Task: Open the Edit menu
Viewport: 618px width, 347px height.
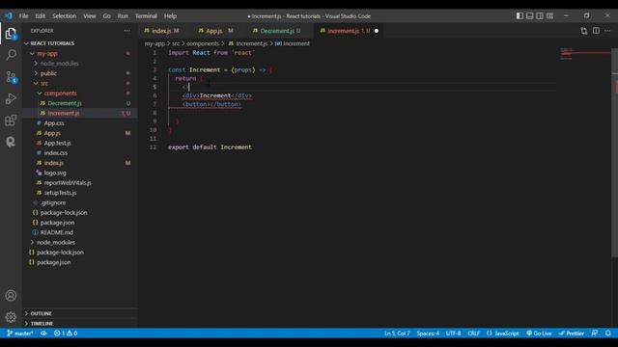Action: click(41, 16)
